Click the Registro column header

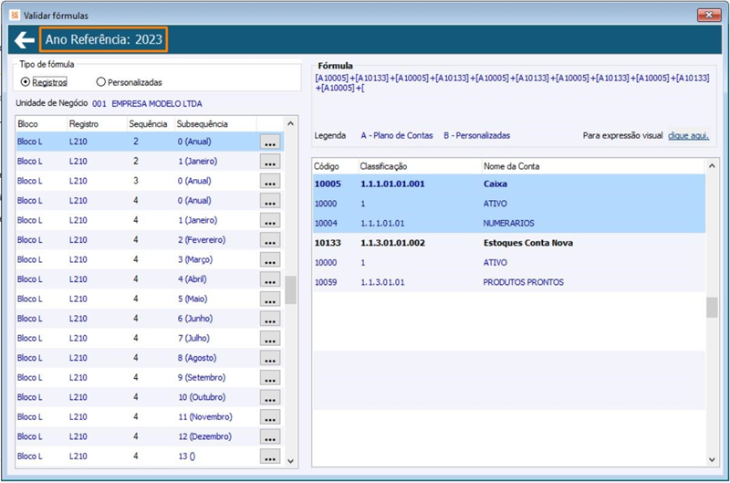(x=97, y=124)
